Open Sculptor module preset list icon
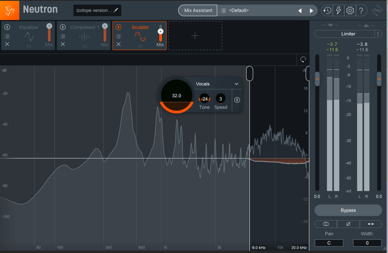The height and width of the screenshot is (253, 388). point(118,36)
